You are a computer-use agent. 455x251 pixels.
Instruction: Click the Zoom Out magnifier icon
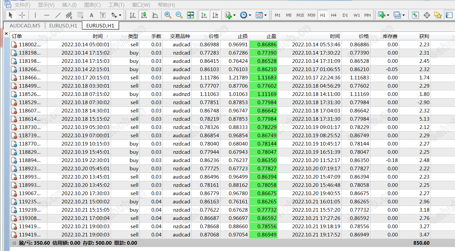[x=179, y=15]
